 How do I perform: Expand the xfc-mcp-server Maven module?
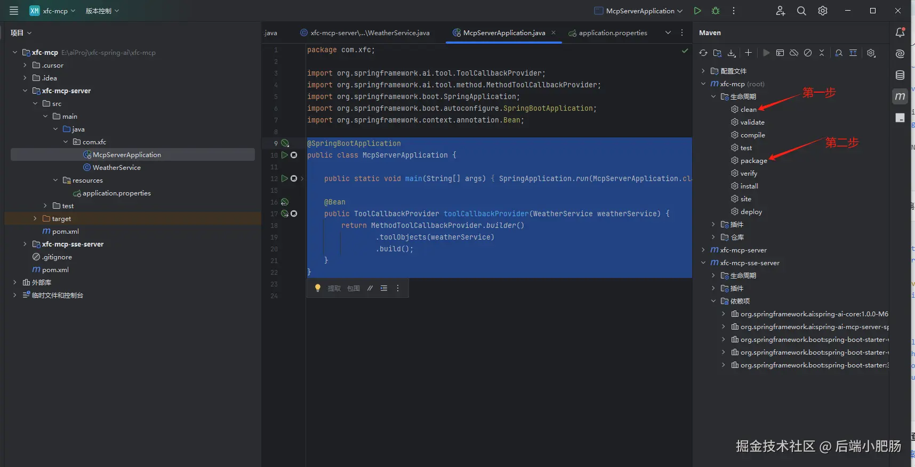click(x=703, y=250)
